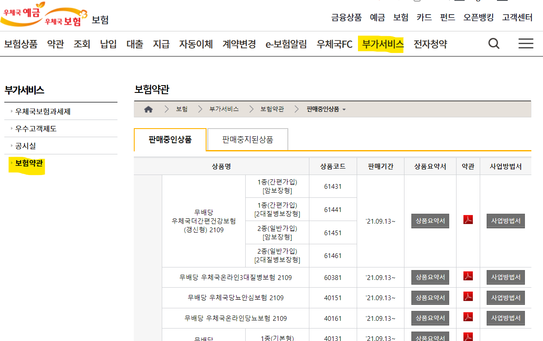This screenshot has height=341, width=543.
Task: Open the 부가서비스 menu
Action: (383, 44)
